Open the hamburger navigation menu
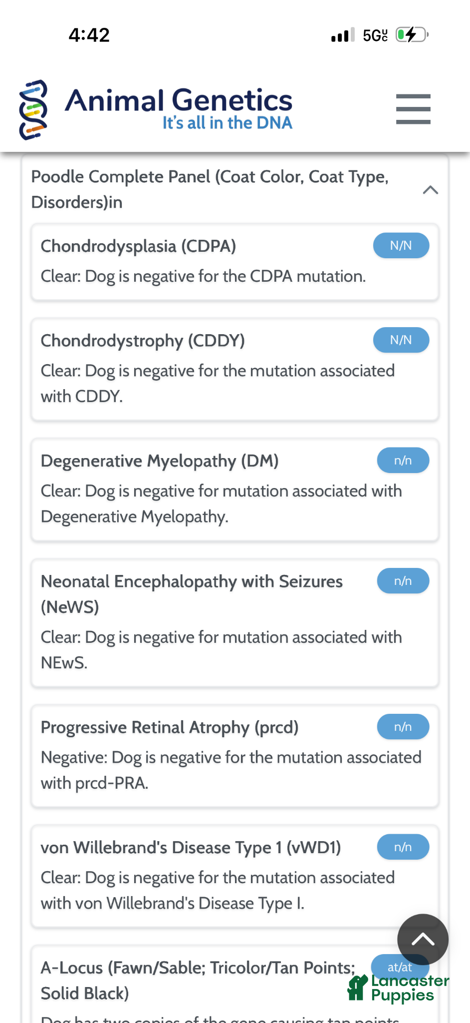This screenshot has height=1023, width=470. (413, 109)
